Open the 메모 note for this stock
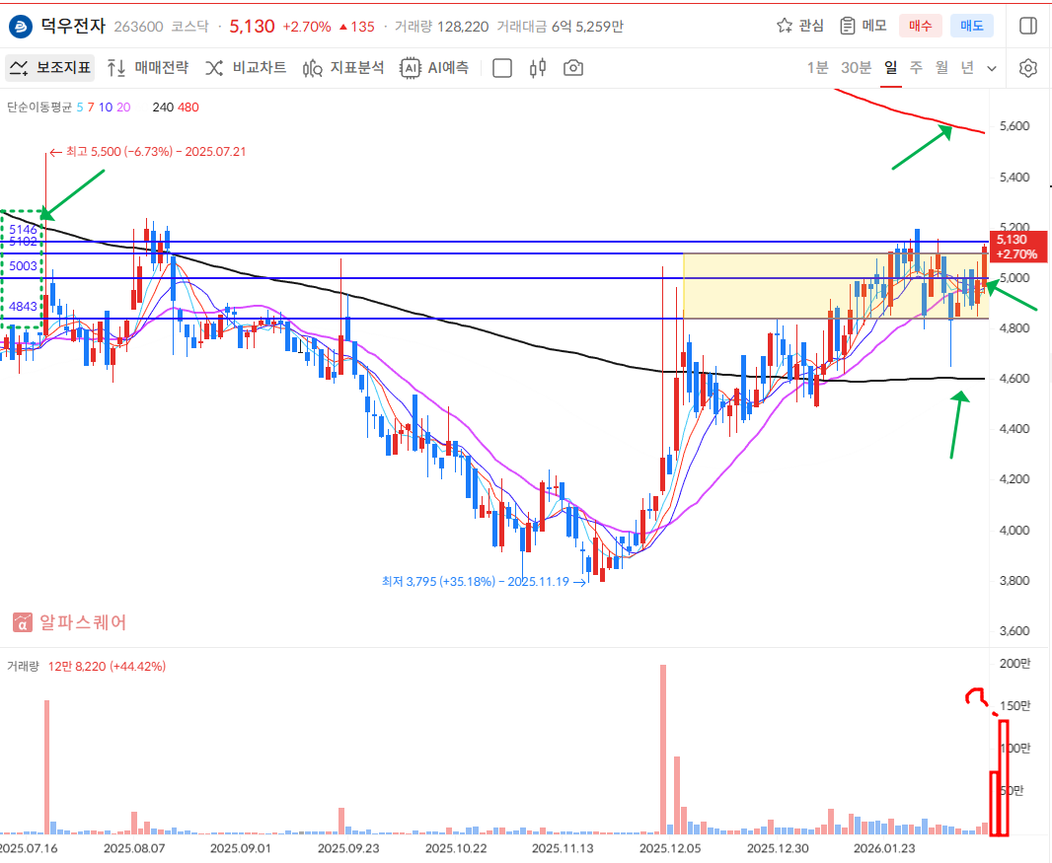 click(x=863, y=26)
